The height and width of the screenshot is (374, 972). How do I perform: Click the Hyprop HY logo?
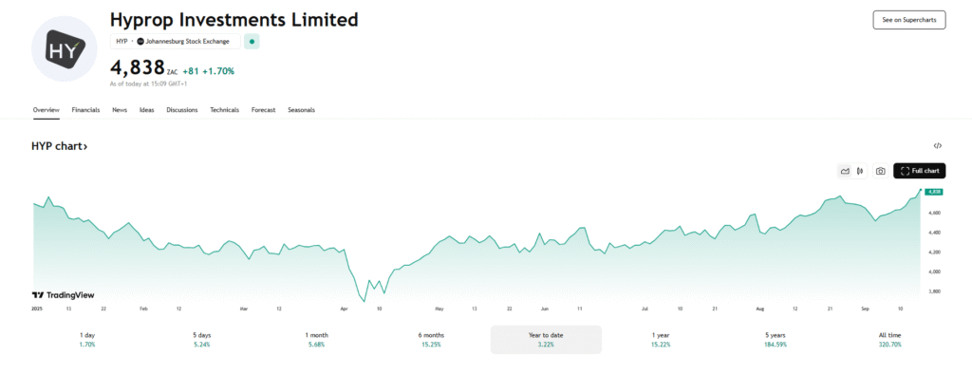coord(65,49)
